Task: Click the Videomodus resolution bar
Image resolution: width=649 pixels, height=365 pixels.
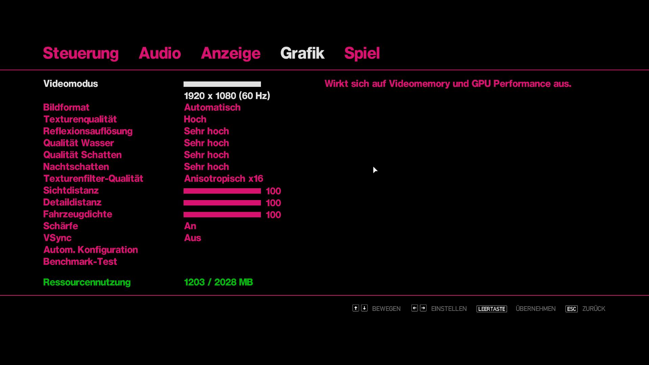Action: (x=222, y=84)
